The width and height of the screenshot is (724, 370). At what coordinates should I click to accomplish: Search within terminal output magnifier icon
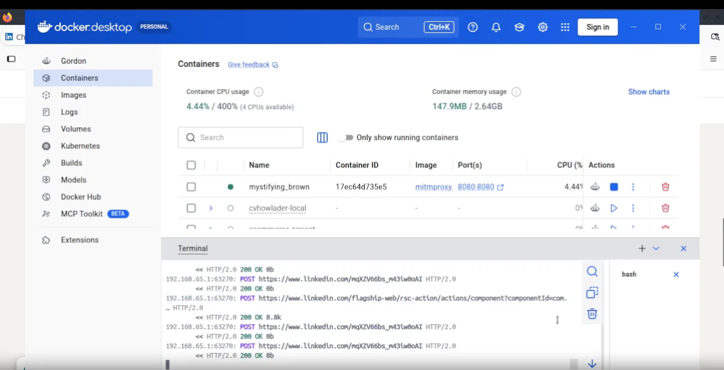click(592, 272)
